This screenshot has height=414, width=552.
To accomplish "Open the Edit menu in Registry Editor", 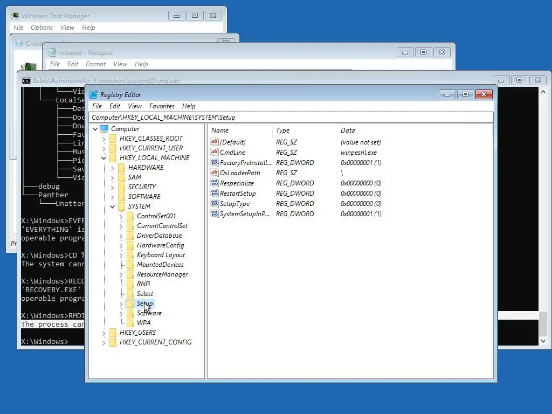I will tap(115, 106).
